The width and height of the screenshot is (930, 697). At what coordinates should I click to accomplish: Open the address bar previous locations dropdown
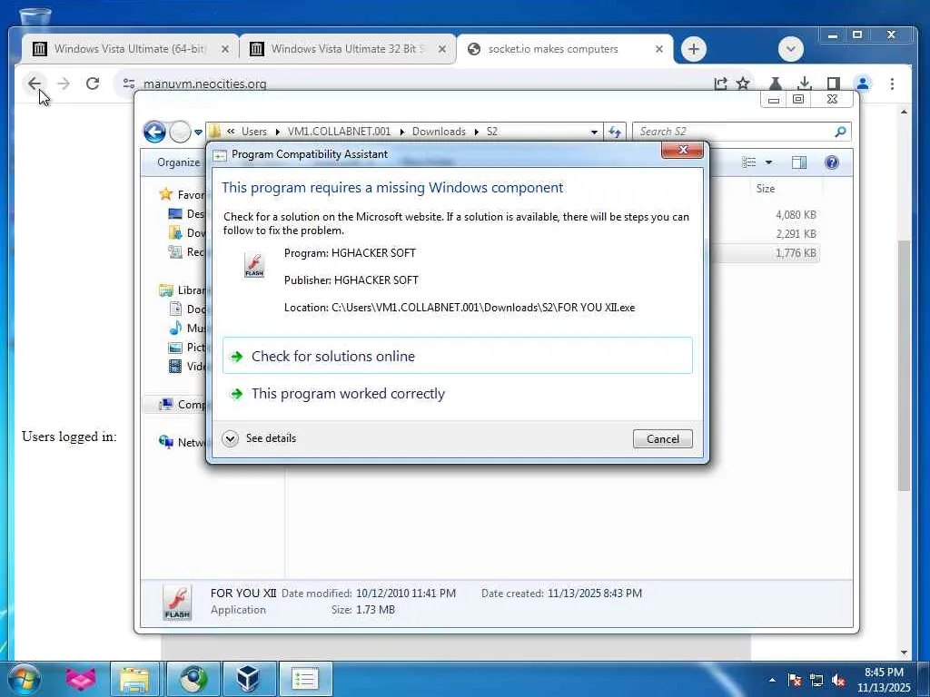click(594, 133)
